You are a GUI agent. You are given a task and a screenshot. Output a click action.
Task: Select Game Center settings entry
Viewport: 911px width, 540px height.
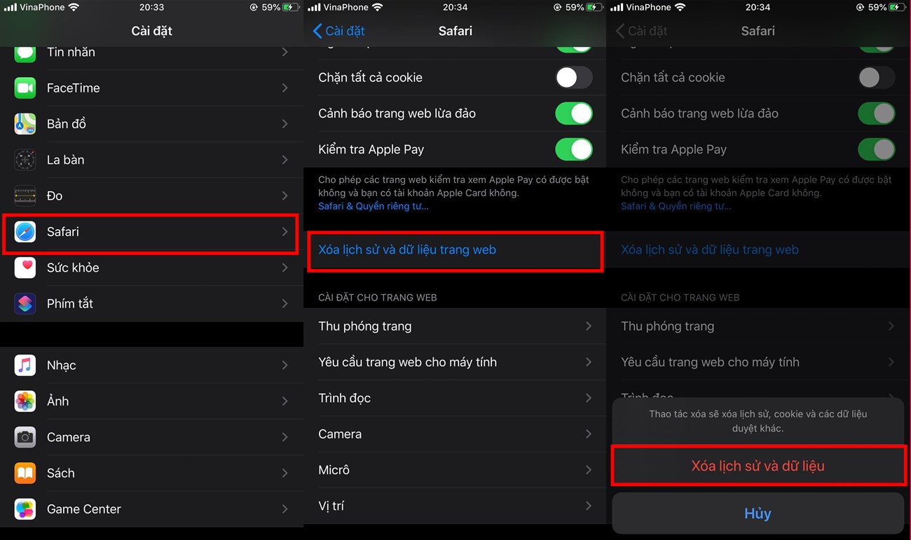click(x=151, y=509)
